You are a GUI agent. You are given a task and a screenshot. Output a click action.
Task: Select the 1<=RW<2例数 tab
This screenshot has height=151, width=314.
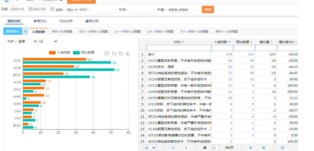(128, 32)
